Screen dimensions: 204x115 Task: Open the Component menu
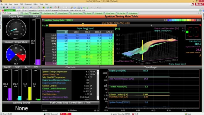[28, 4]
